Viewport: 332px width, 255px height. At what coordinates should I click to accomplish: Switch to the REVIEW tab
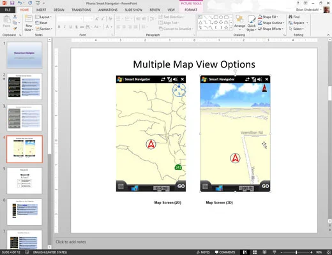point(155,10)
